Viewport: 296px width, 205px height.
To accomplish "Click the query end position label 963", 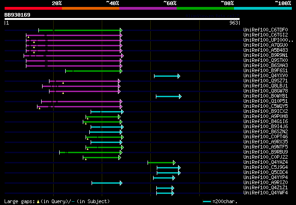I will pos(234,23).
